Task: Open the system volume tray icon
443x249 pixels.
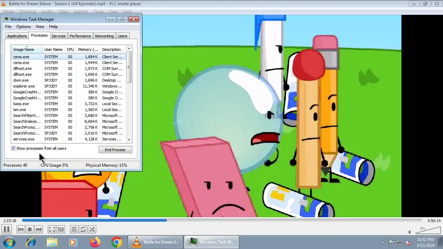Action: pyautogui.click(x=408, y=242)
